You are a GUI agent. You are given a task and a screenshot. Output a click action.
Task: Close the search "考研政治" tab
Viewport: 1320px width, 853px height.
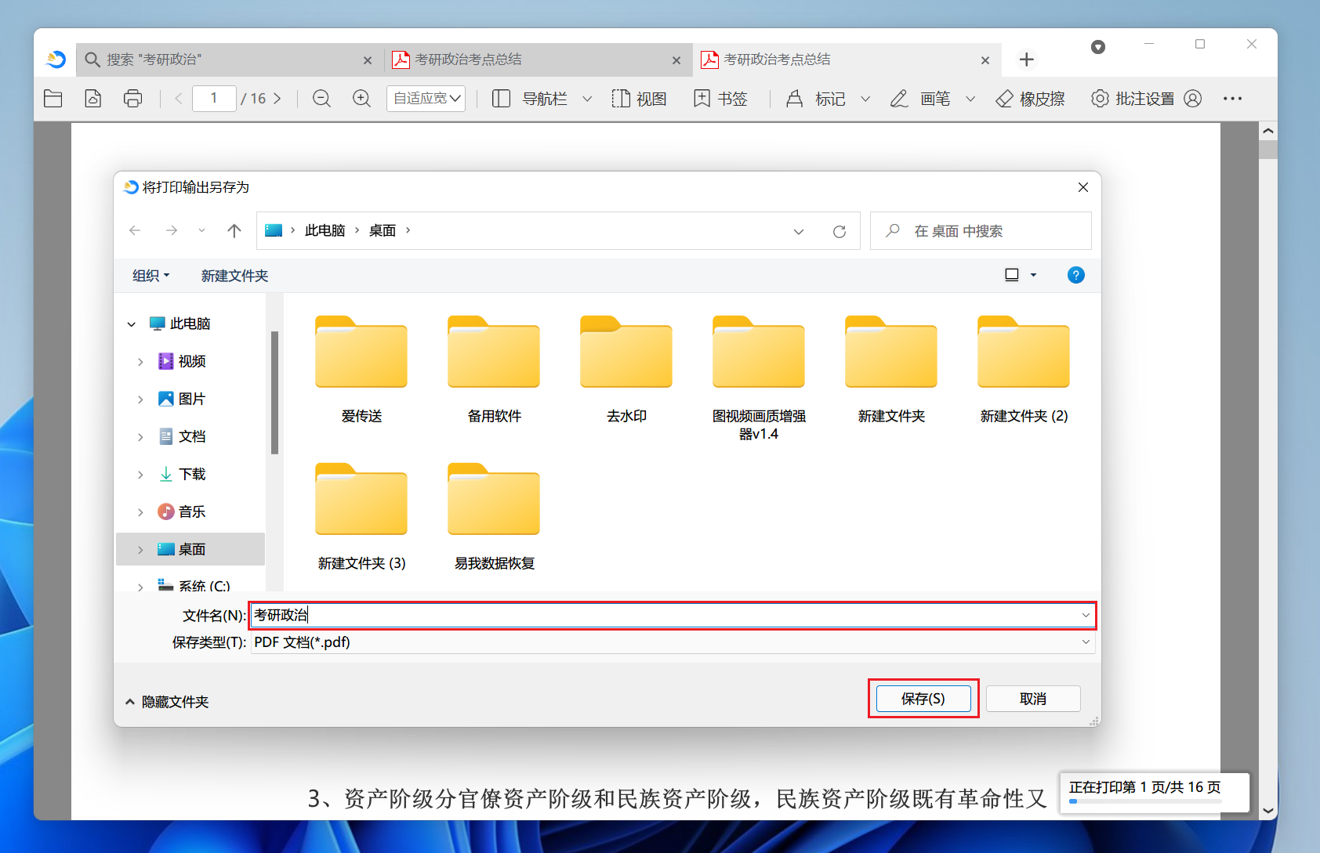(x=368, y=60)
